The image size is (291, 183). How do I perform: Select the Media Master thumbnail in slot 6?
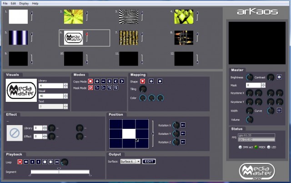[73, 38]
